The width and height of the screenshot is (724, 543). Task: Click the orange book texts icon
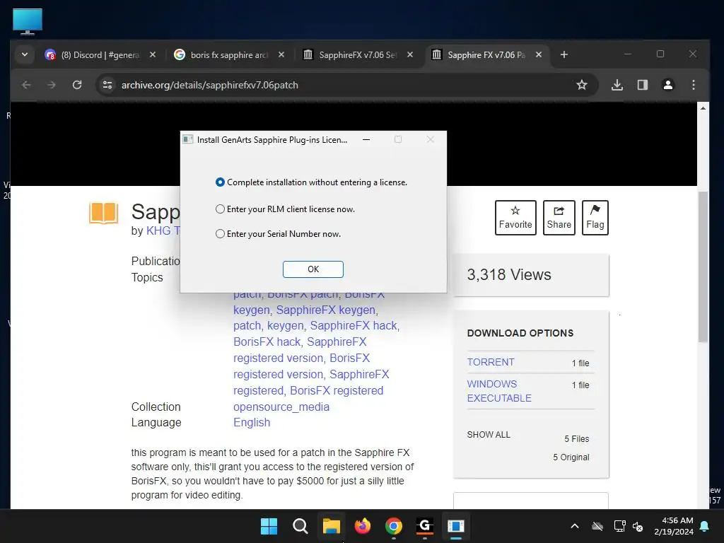[104, 213]
